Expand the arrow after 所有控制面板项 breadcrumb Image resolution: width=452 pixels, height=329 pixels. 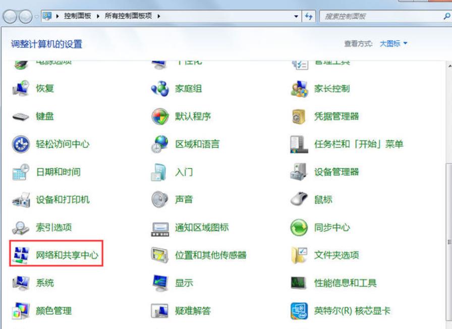point(159,16)
